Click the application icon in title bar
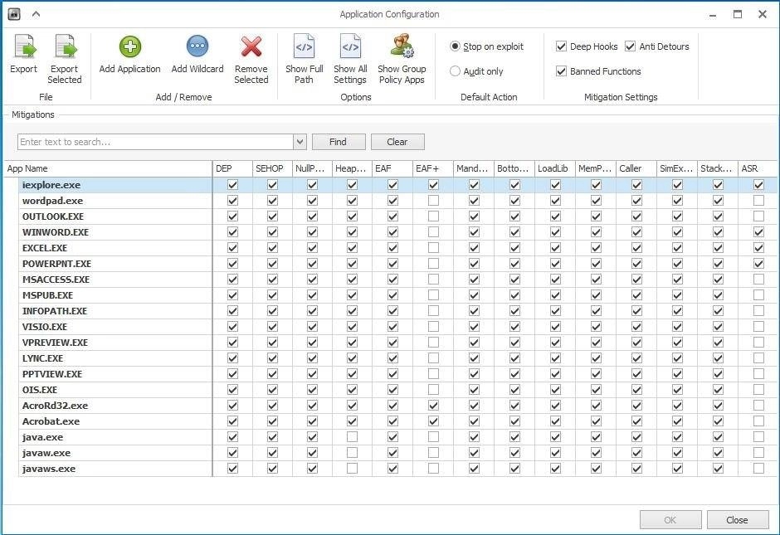Screen dimensions: 780x535 (x=14, y=14)
